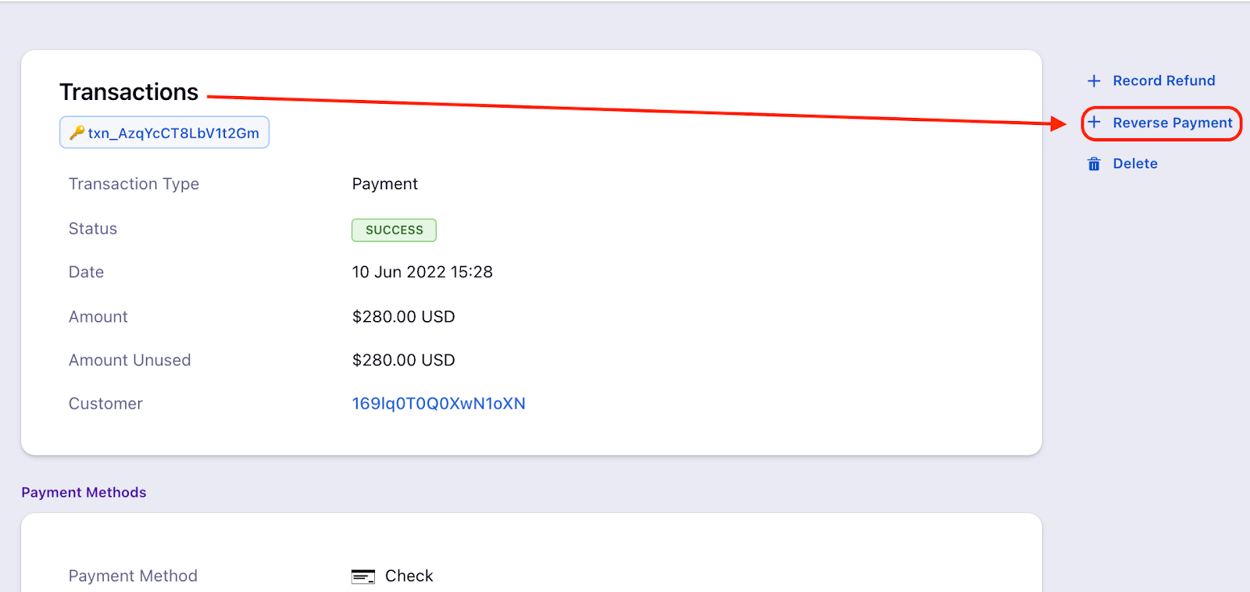Screen dimensions: 1250x592
Task: Select the Reverse Payment action
Action: tap(1172, 123)
